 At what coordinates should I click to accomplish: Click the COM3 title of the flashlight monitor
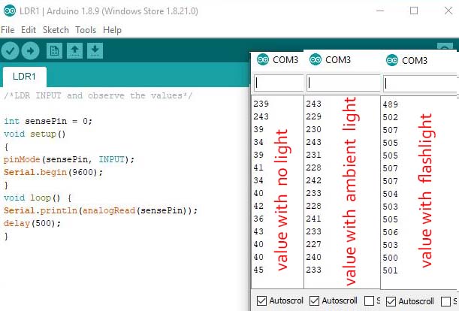415,61
